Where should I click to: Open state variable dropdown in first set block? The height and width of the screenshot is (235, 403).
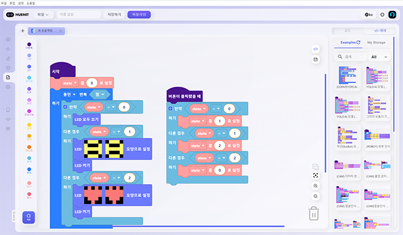pyautogui.click(x=69, y=83)
